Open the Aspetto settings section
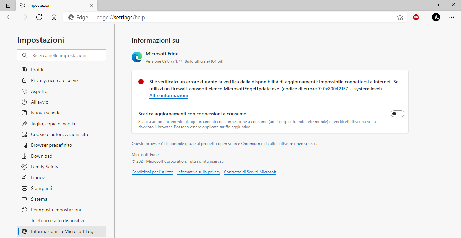Image resolution: width=461 pixels, height=238 pixels. [x=61, y=91]
